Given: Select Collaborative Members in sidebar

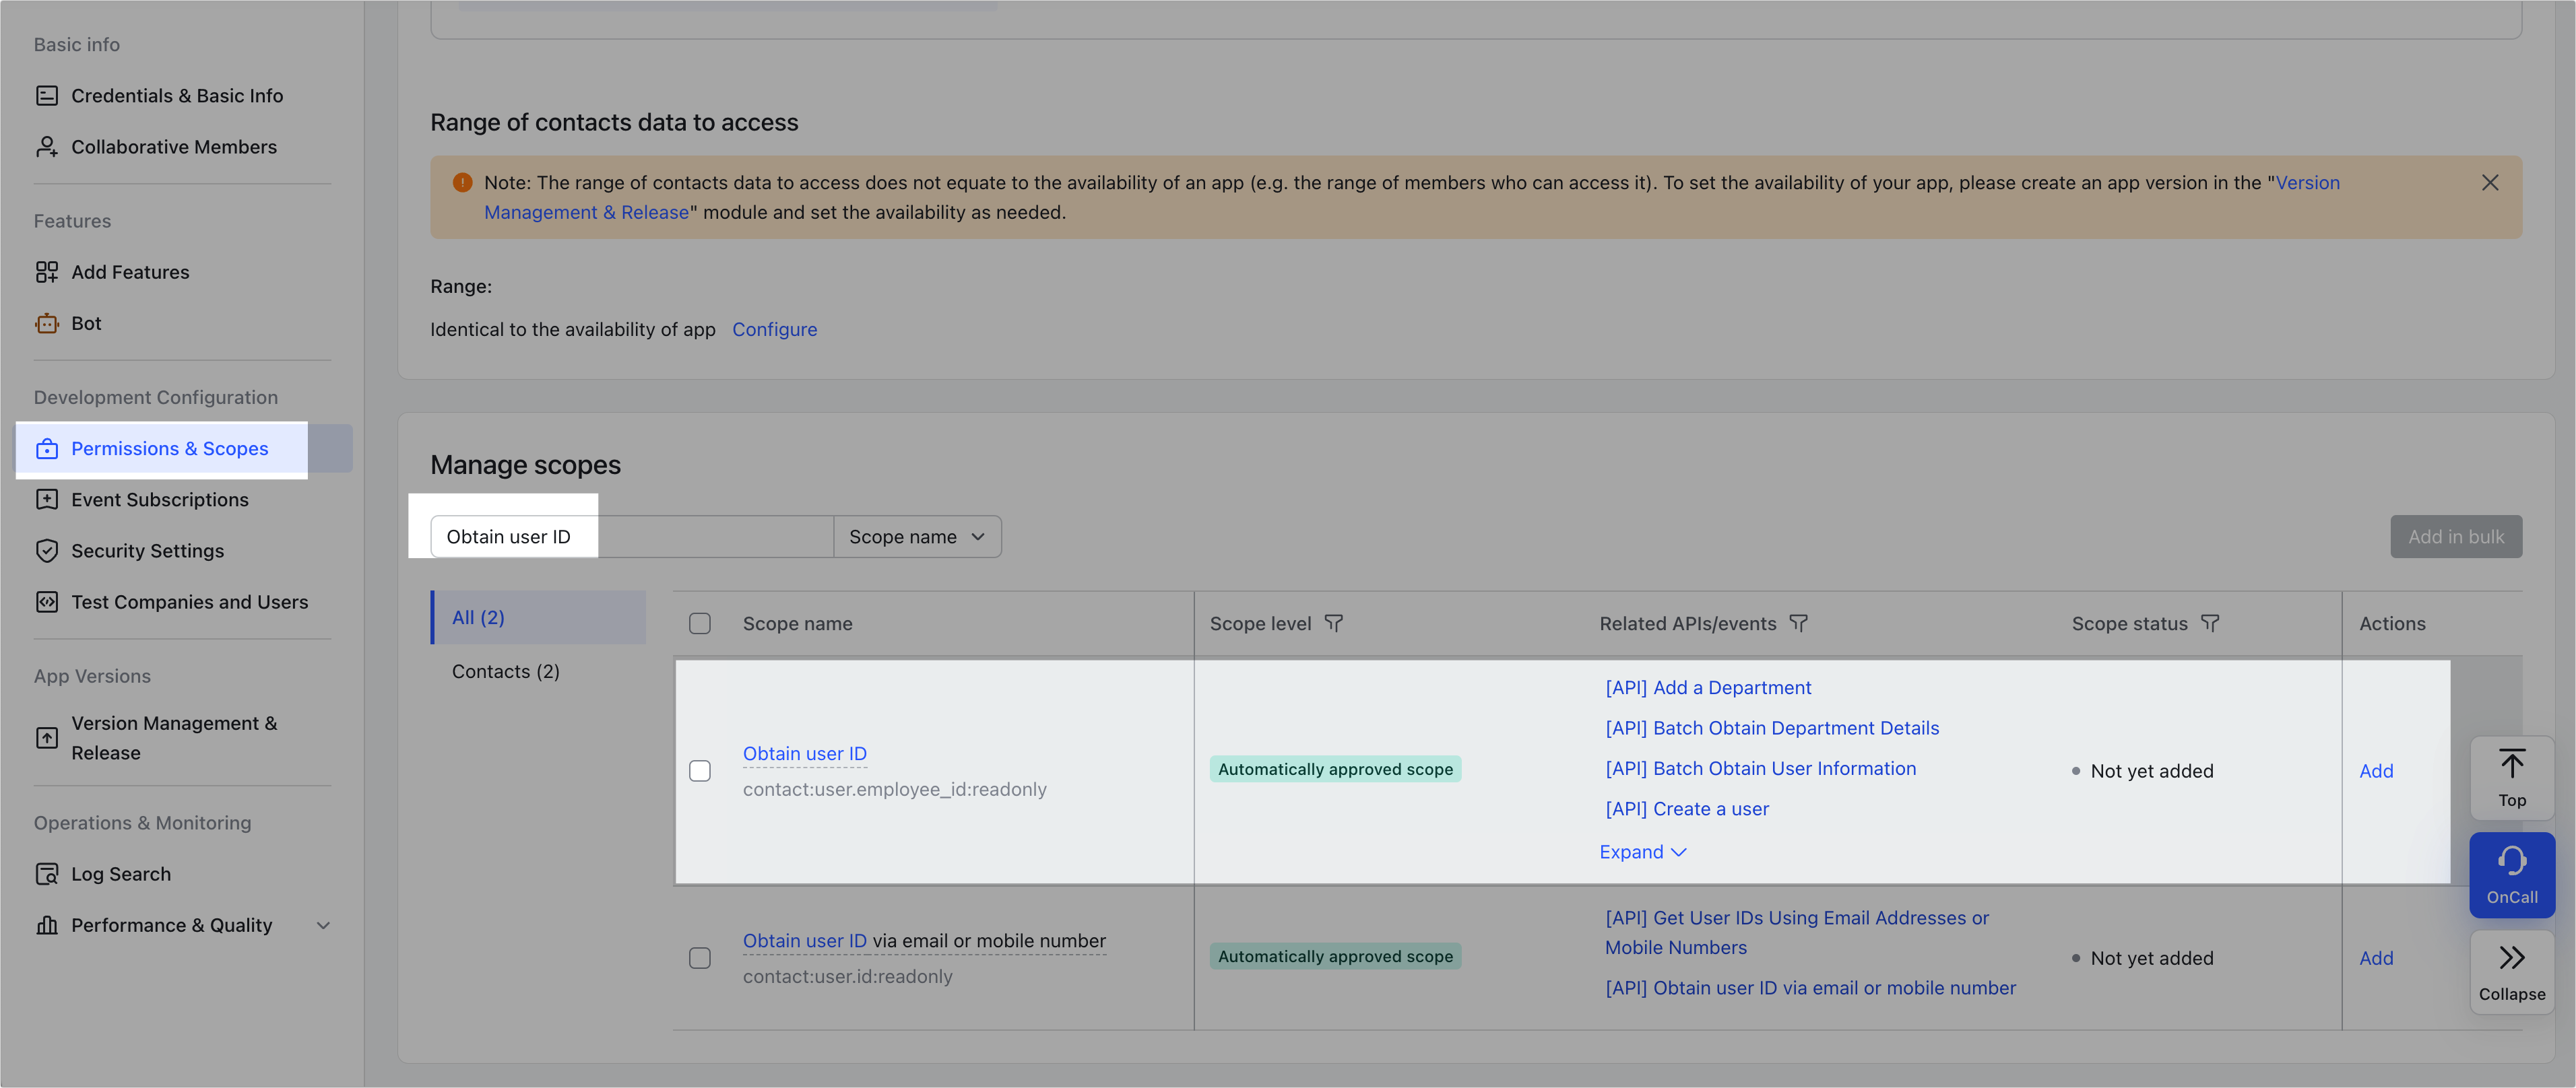Looking at the screenshot, I should point(173,147).
